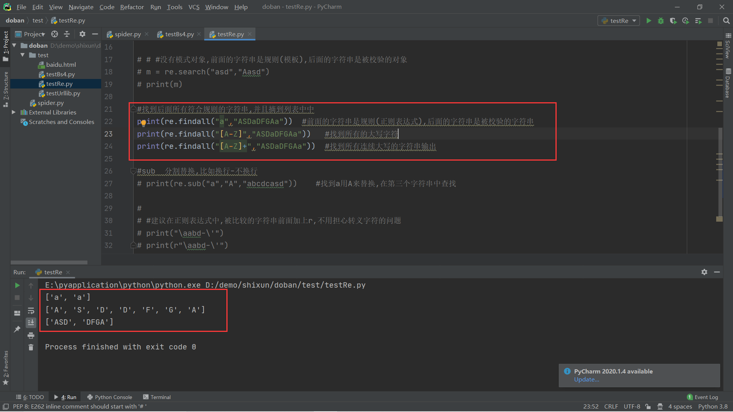
Task: Open the Refactor menu
Action: click(132, 7)
